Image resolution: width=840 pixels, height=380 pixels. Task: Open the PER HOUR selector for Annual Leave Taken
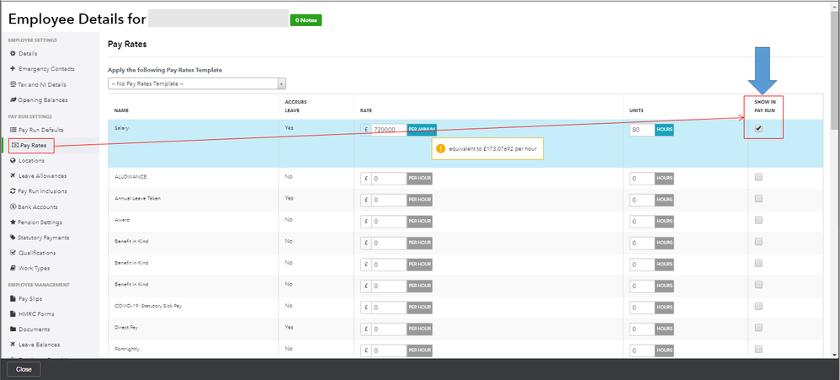419,200
